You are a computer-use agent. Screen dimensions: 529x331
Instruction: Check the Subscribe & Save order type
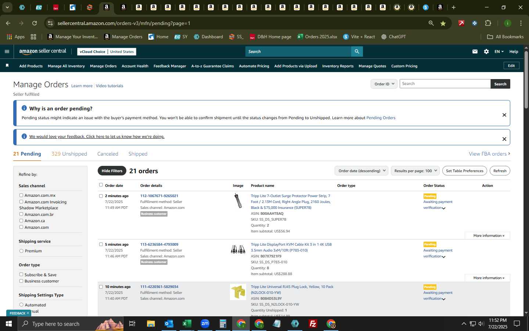[21, 274]
